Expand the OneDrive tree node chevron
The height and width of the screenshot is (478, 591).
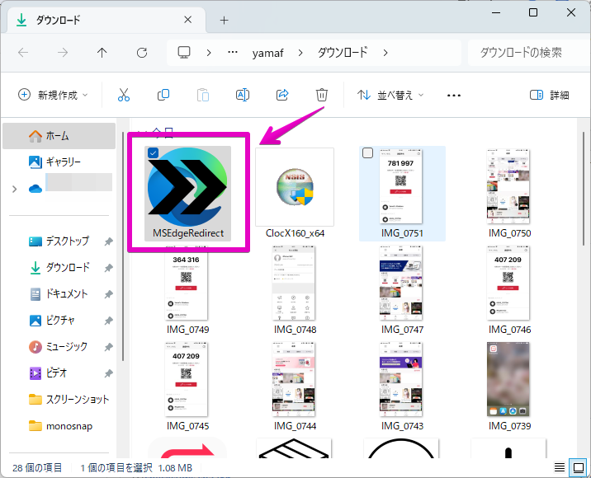(14, 189)
